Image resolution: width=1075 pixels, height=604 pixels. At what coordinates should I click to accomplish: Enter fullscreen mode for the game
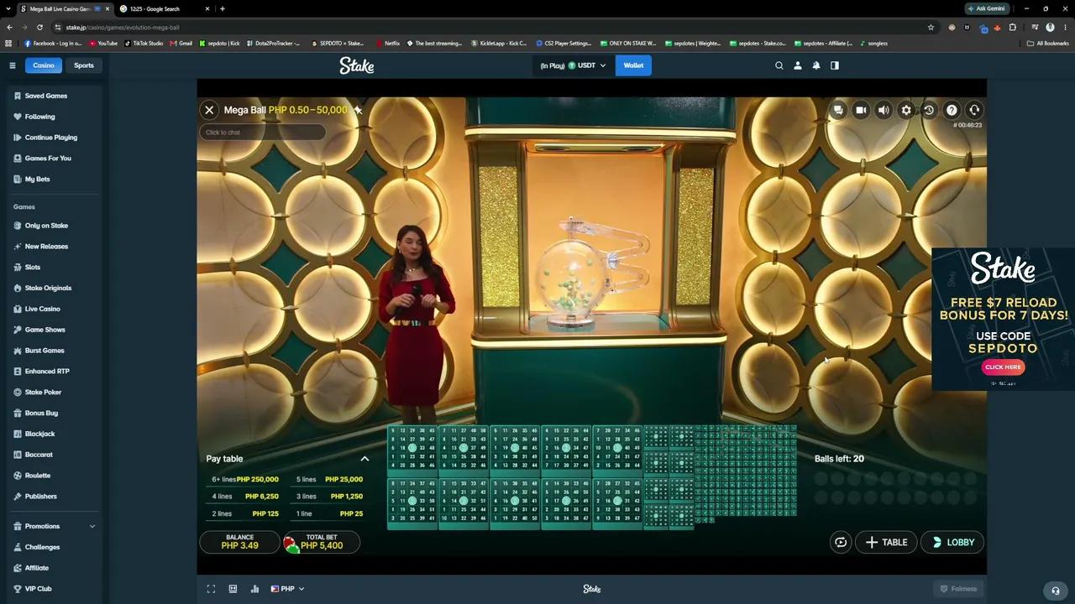point(211,589)
